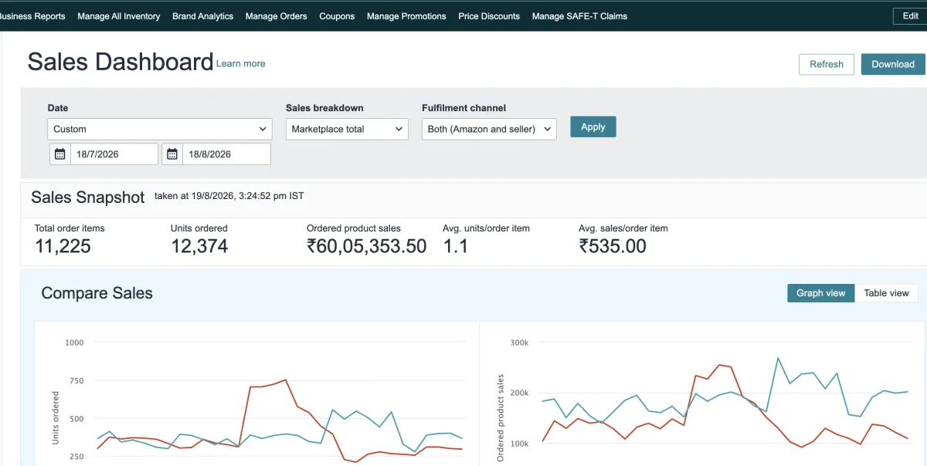Download the sales report

coord(893,64)
